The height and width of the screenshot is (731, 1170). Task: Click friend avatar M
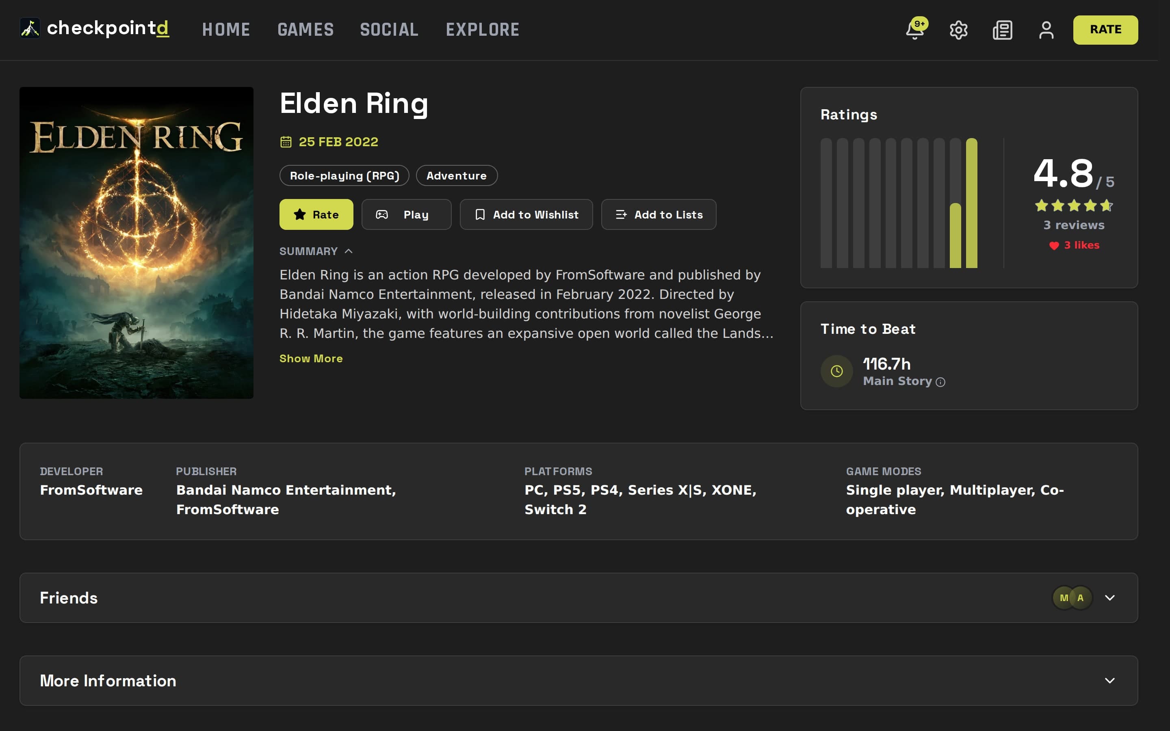click(1063, 598)
